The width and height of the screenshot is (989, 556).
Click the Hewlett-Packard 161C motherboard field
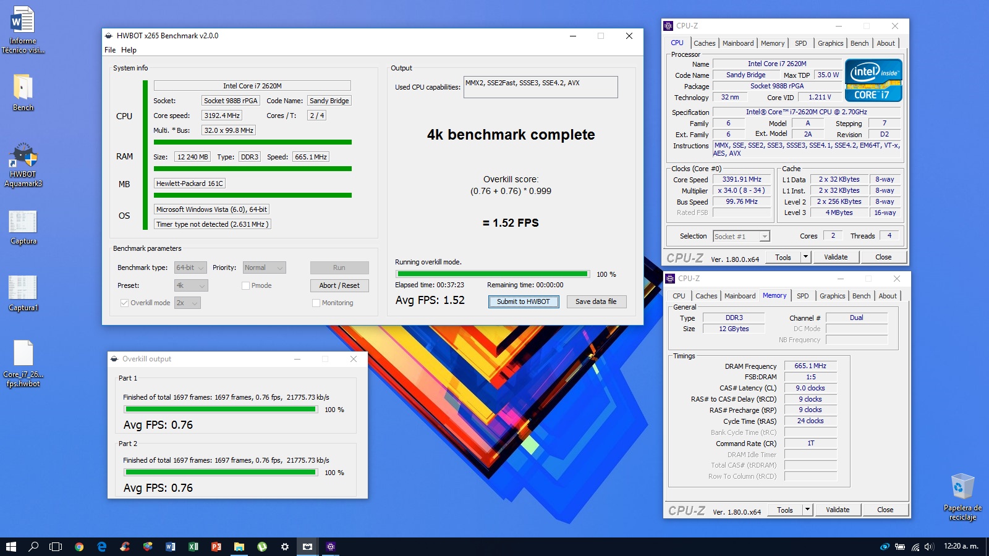pyautogui.click(x=189, y=183)
